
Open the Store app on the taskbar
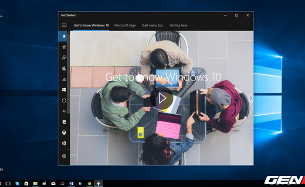tap(26, 184)
